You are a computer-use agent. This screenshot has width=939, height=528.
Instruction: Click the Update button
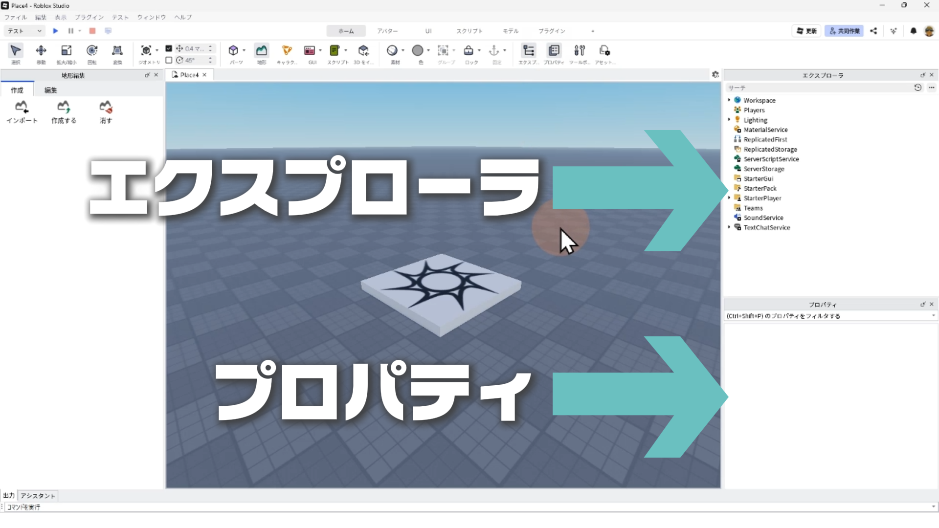click(x=806, y=31)
